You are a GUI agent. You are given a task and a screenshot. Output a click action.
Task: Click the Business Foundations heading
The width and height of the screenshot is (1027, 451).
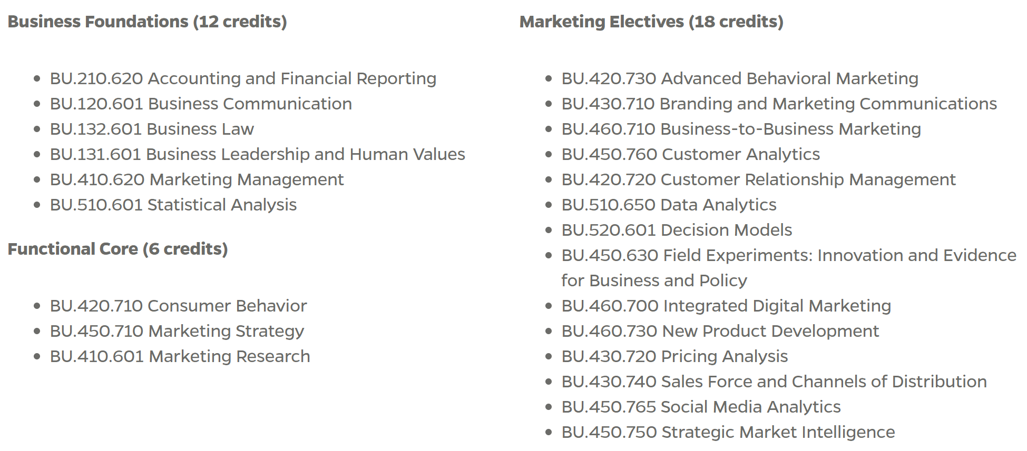pos(147,22)
